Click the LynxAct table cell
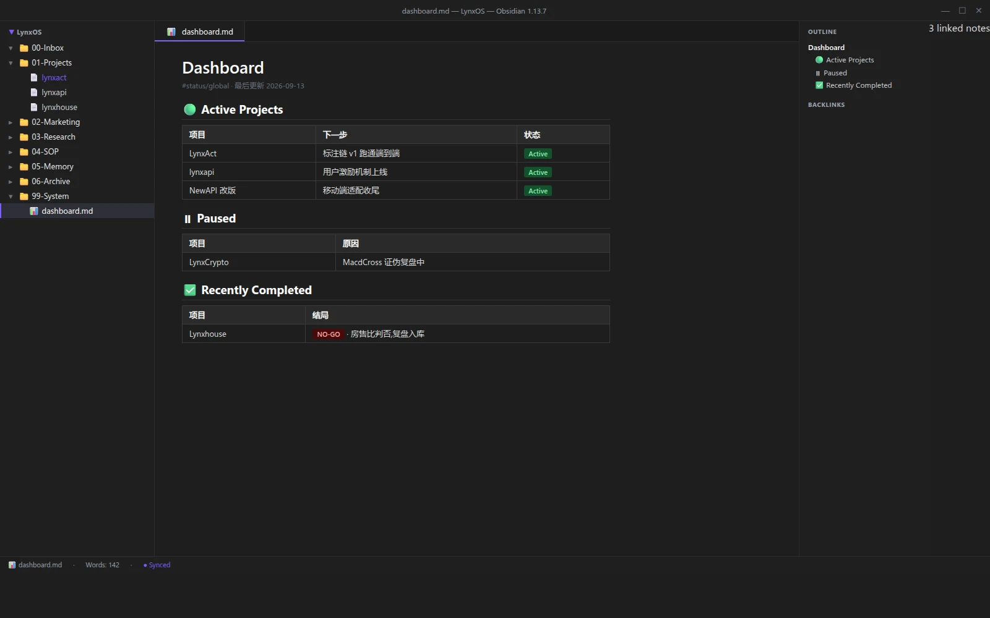The image size is (990, 618). point(249,153)
